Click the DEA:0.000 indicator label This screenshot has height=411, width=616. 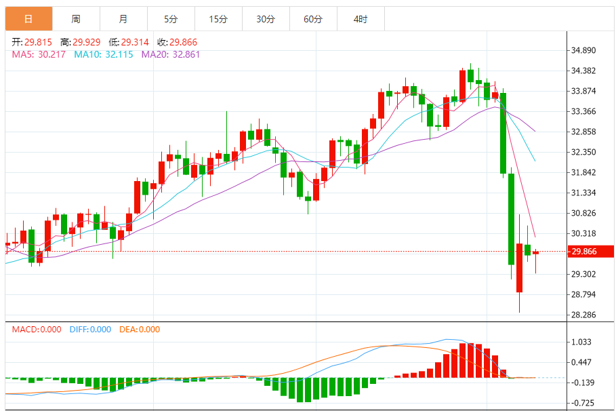(x=140, y=330)
